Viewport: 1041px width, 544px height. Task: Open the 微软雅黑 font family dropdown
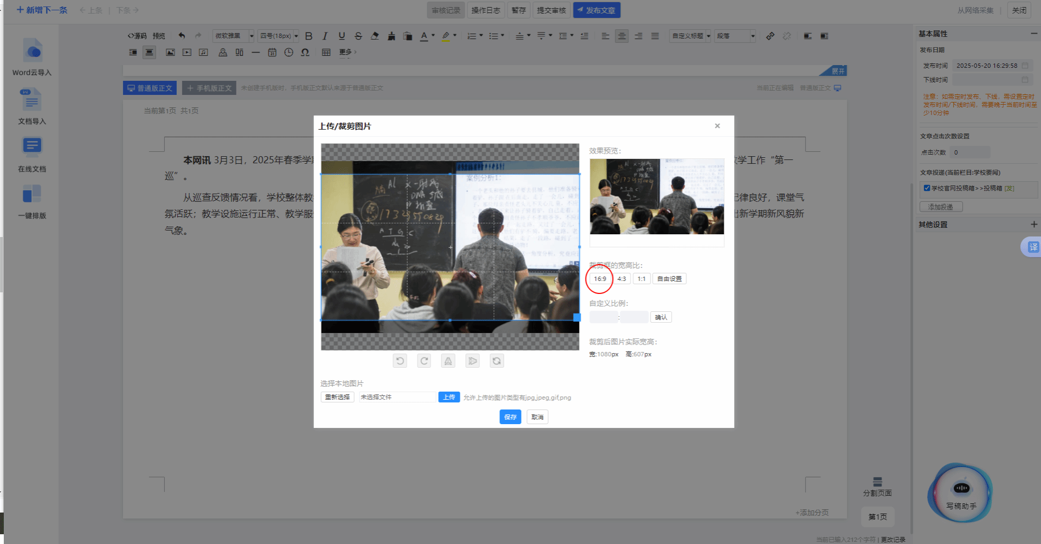click(x=233, y=36)
